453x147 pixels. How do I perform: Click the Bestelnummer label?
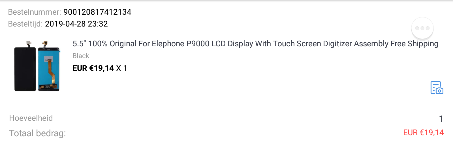35,12
